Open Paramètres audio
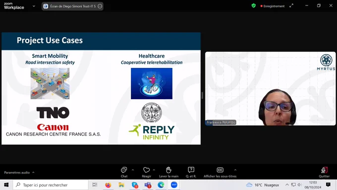This screenshot has height=190, width=337. pos(17,173)
